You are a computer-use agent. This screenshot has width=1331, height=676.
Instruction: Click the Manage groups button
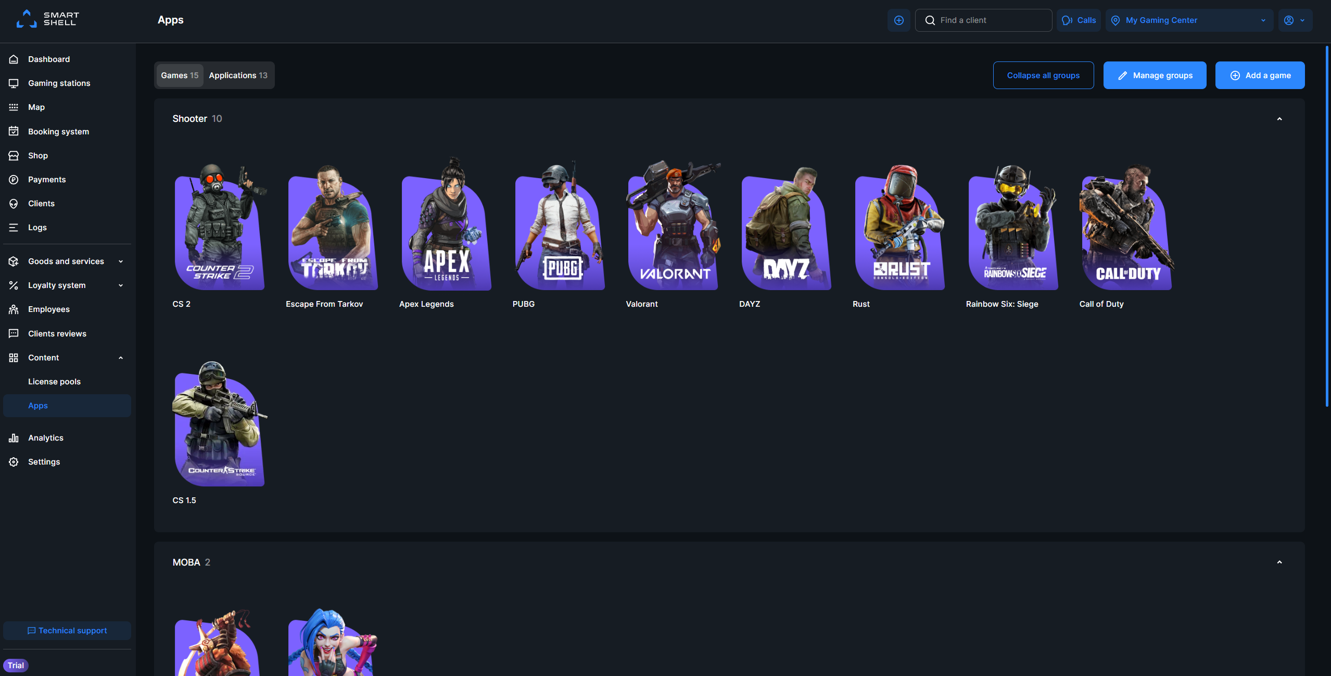pos(1155,76)
